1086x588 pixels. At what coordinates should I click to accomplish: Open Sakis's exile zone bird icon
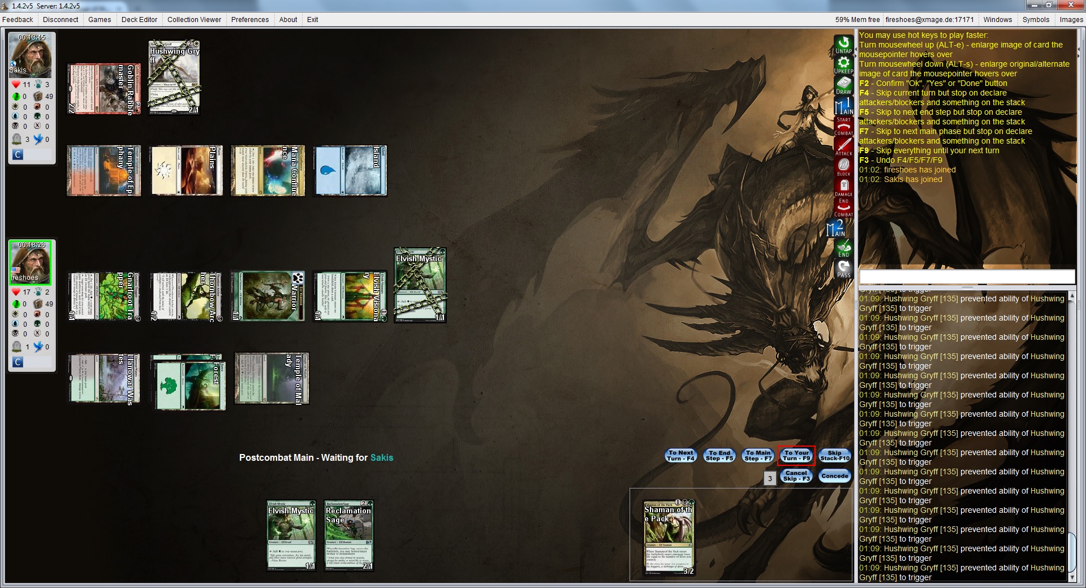(38, 139)
